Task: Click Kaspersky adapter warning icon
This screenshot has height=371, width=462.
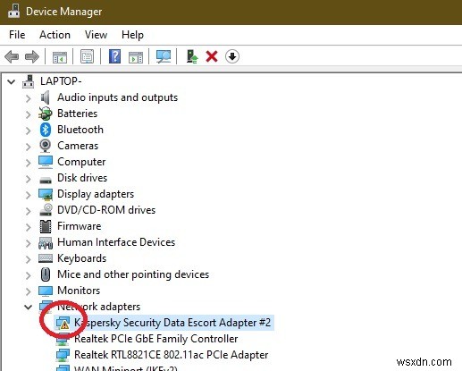Action: 63,323
